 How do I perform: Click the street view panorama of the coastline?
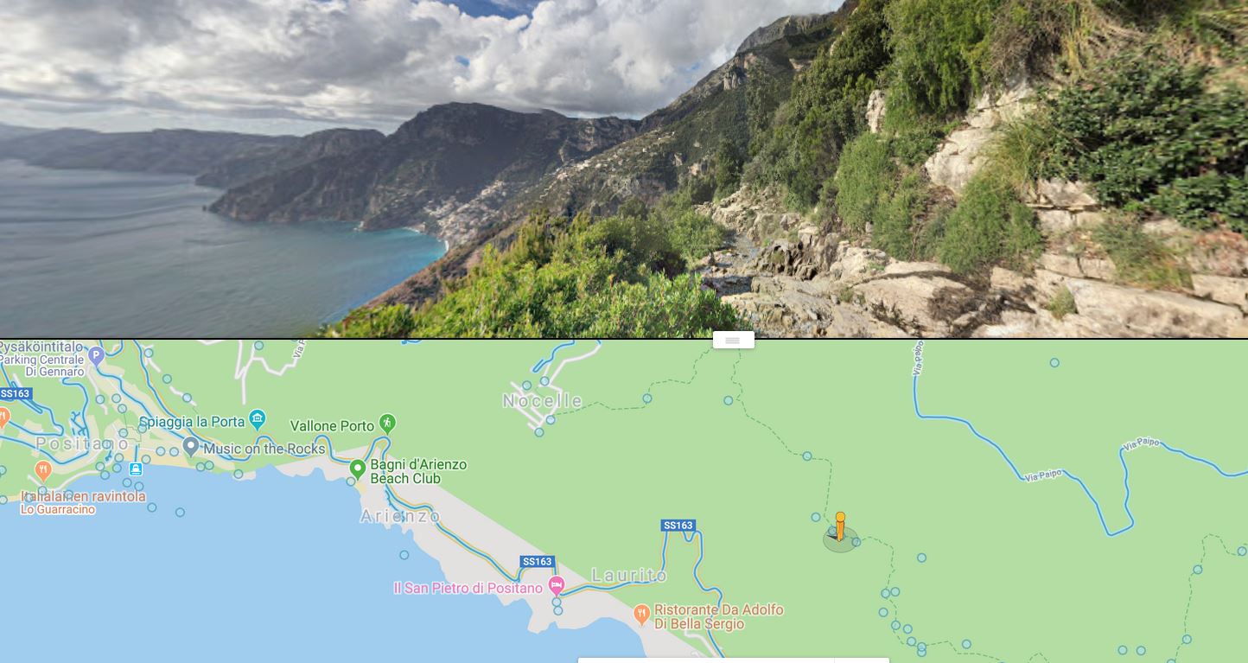tap(624, 169)
